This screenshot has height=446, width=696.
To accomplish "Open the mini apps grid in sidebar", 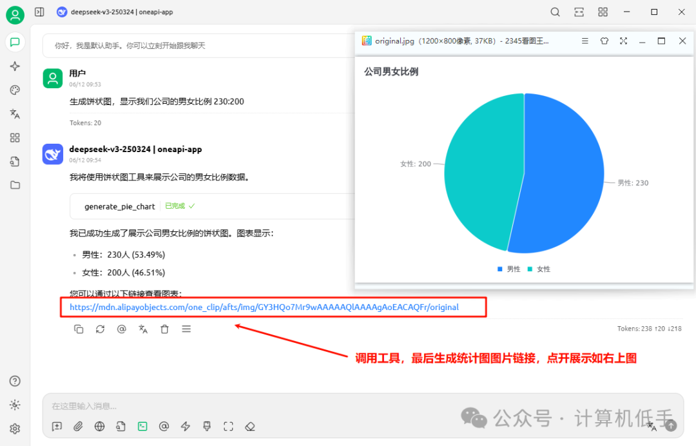I will click(x=15, y=137).
